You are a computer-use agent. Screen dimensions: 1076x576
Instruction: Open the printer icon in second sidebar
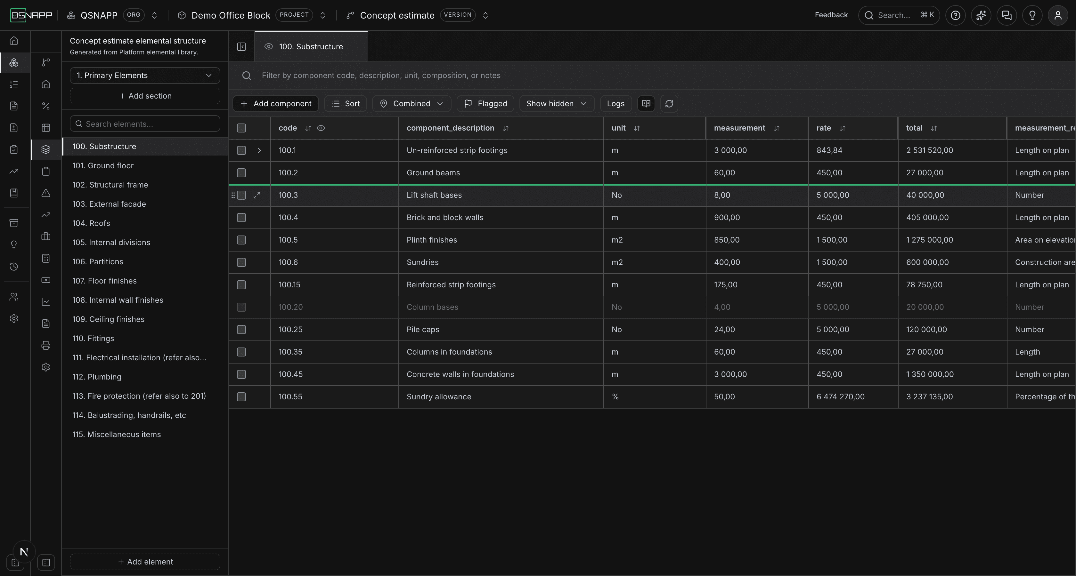(x=46, y=345)
